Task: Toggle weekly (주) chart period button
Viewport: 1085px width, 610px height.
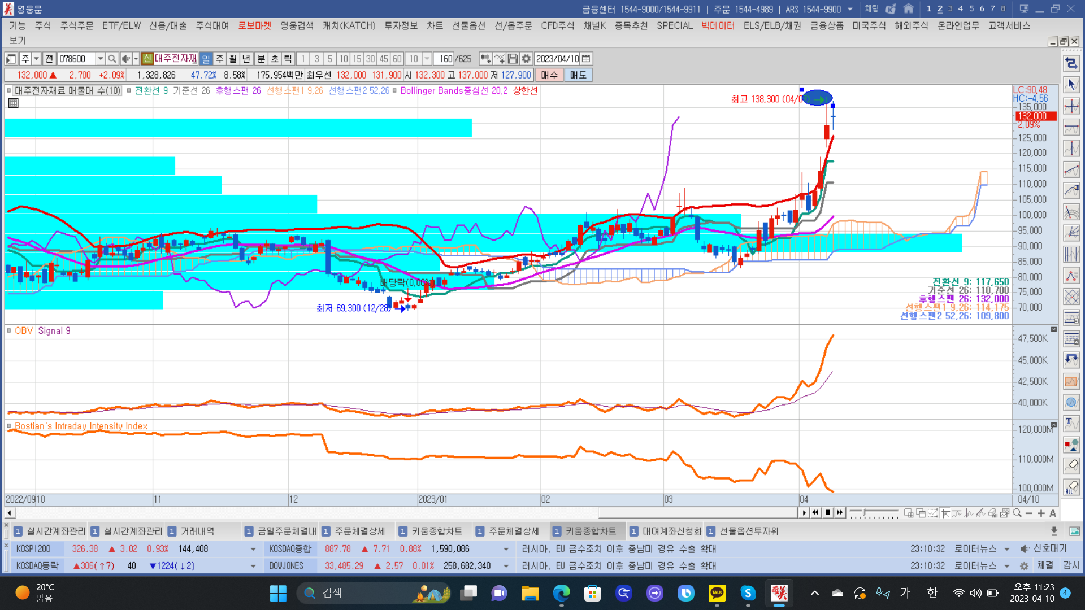Action: pyautogui.click(x=219, y=59)
